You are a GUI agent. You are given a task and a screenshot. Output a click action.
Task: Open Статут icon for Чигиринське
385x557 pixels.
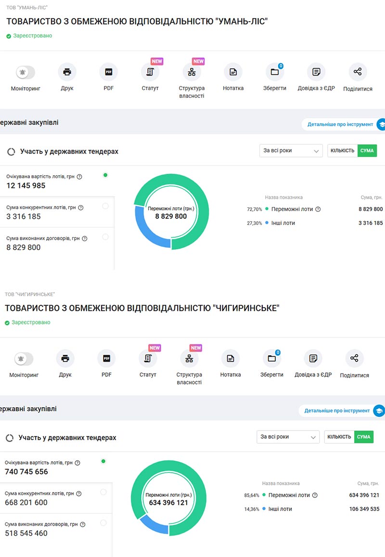[148, 359]
